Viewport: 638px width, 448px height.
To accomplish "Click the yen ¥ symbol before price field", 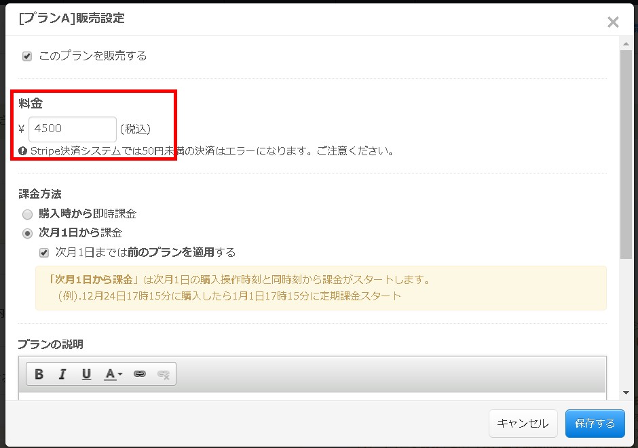I will point(22,129).
